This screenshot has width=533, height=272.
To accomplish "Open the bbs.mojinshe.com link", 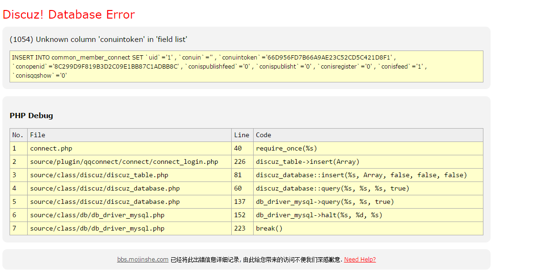I will tap(143, 260).
